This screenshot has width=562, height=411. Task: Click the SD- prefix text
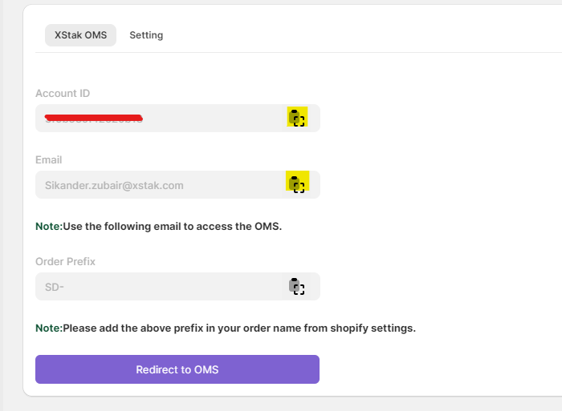[55, 286]
